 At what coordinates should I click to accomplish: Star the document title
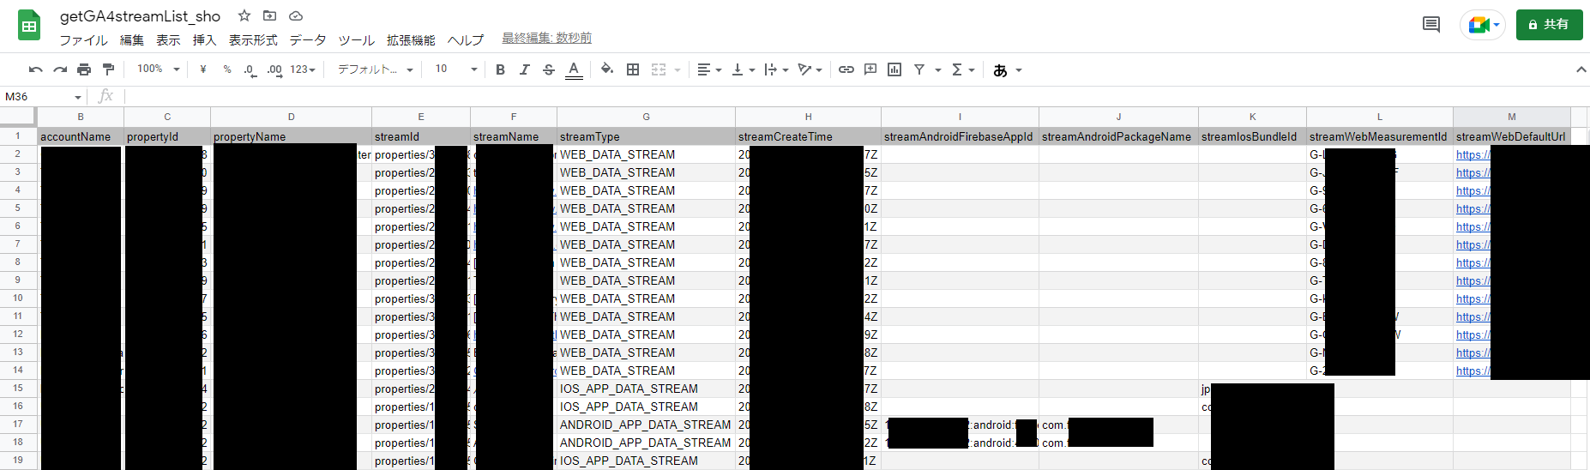[x=244, y=15]
